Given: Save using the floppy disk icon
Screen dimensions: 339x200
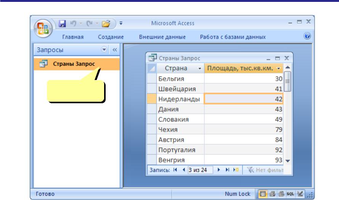Looking at the screenshot, I should [x=62, y=23].
